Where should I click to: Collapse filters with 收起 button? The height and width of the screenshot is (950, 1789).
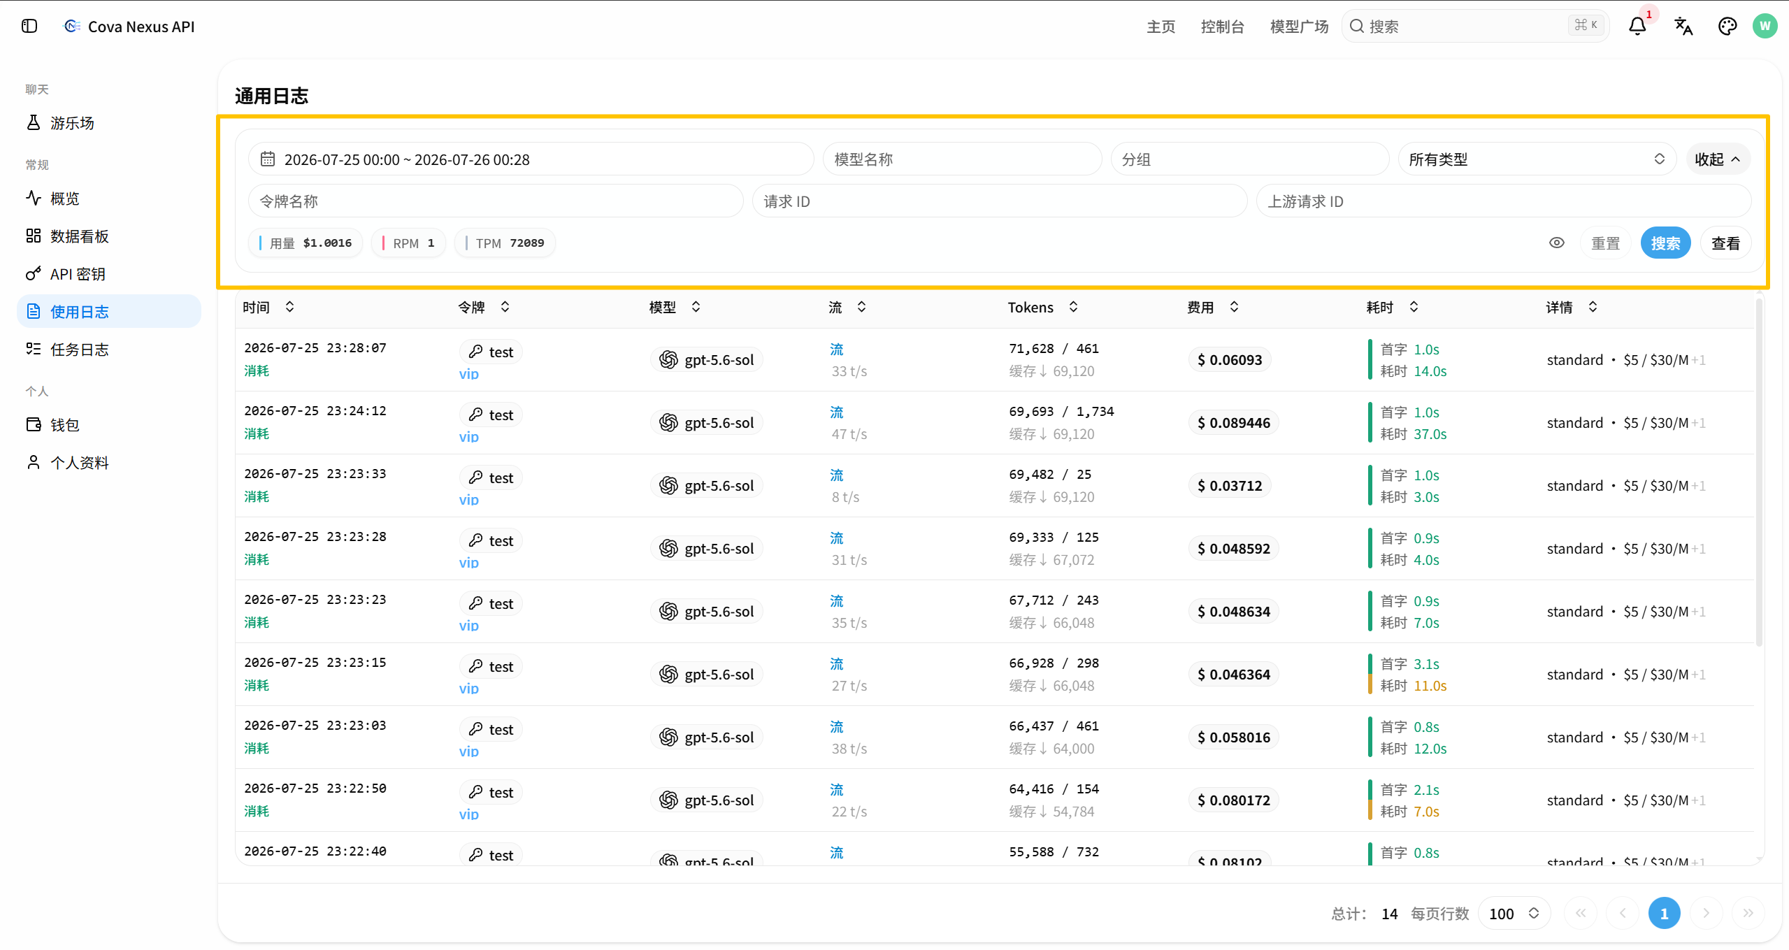pyautogui.click(x=1718, y=159)
